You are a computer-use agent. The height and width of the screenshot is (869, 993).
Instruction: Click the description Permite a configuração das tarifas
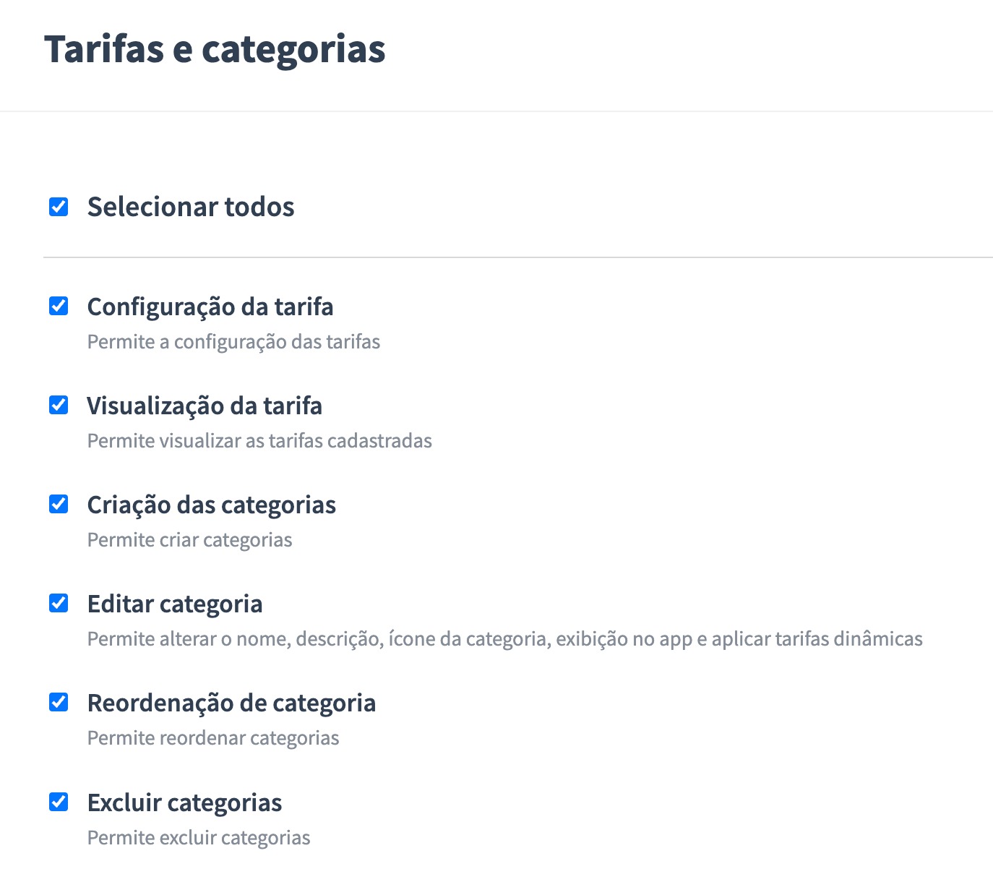click(x=233, y=342)
